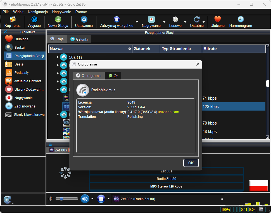Image resolution: width=271 pixels, height=213 pixels.
Task: Collapse the Biblioteka panel with double arrow
Action: (x=5, y=32)
